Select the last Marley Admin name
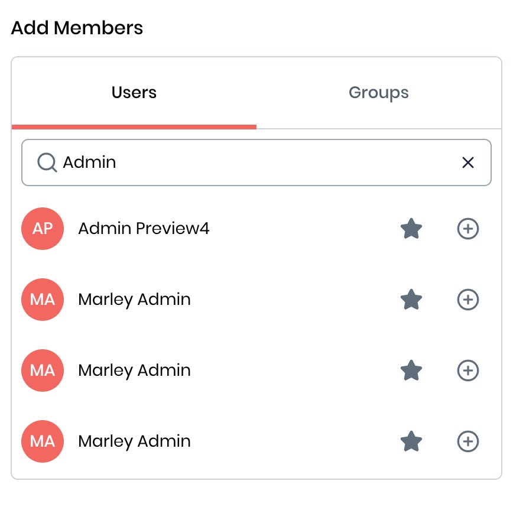Image resolution: width=513 pixels, height=507 pixels. (x=134, y=441)
